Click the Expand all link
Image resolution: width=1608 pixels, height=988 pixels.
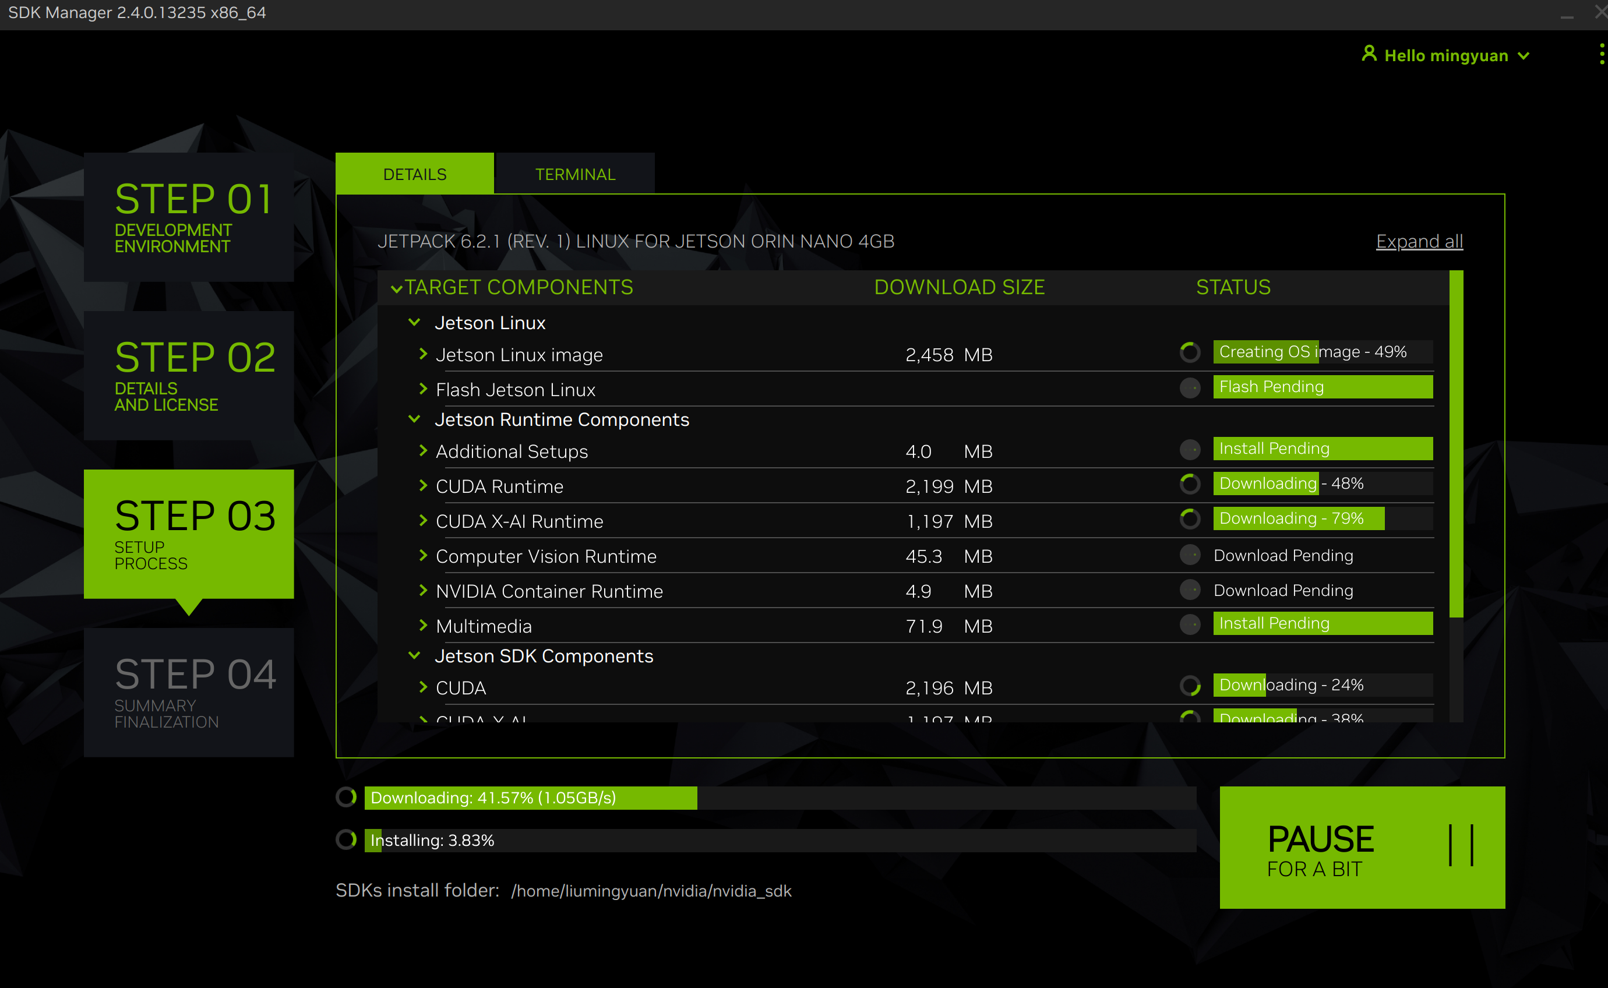coord(1419,241)
